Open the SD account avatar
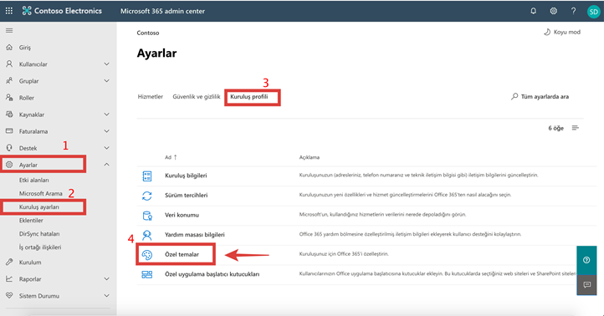 [594, 12]
